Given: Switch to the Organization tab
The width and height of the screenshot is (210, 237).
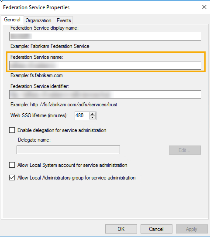Looking at the screenshot, I should 38,20.
